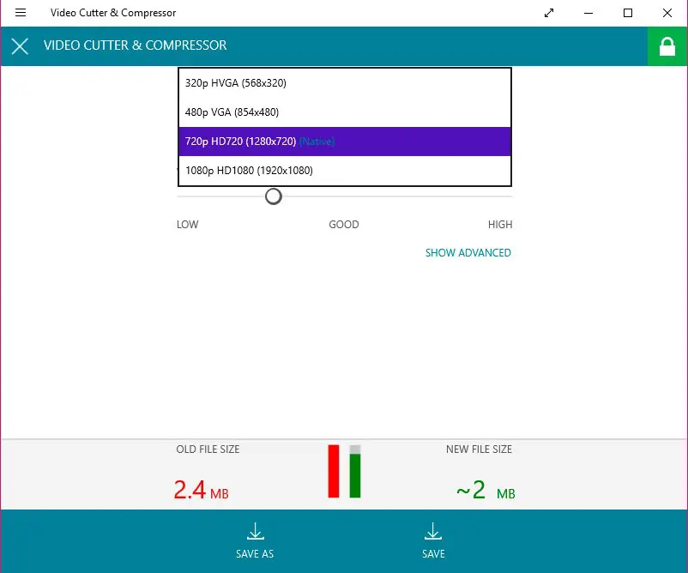The width and height of the screenshot is (688, 573).
Task: Click the SAVE button
Action: (433, 540)
